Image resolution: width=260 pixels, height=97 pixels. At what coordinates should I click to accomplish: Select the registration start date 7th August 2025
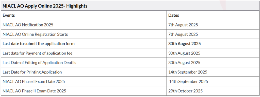click(183, 34)
